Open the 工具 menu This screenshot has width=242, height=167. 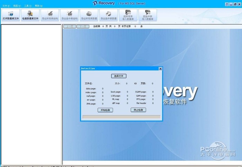point(28,6)
